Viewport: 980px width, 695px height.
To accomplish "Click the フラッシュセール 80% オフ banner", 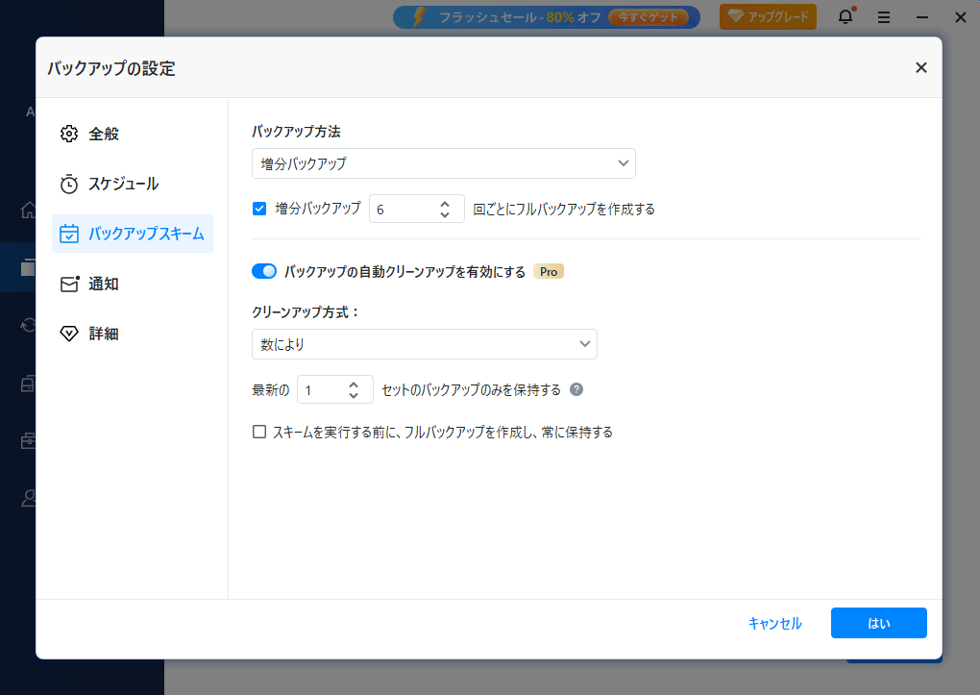I will pos(547,17).
